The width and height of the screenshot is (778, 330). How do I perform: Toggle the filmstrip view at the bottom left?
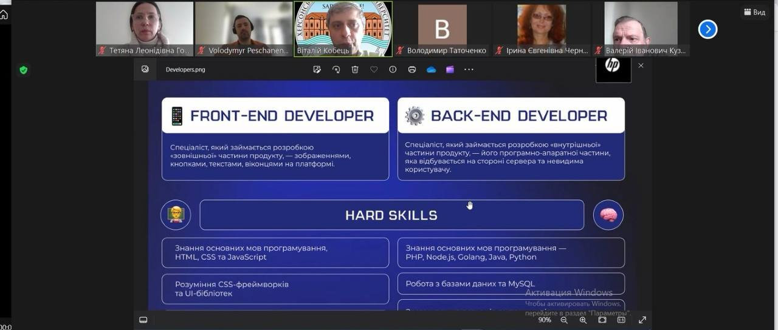pos(143,320)
